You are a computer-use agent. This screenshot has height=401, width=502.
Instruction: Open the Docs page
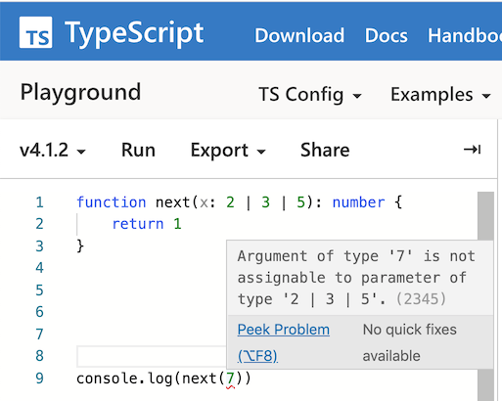pos(387,35)
